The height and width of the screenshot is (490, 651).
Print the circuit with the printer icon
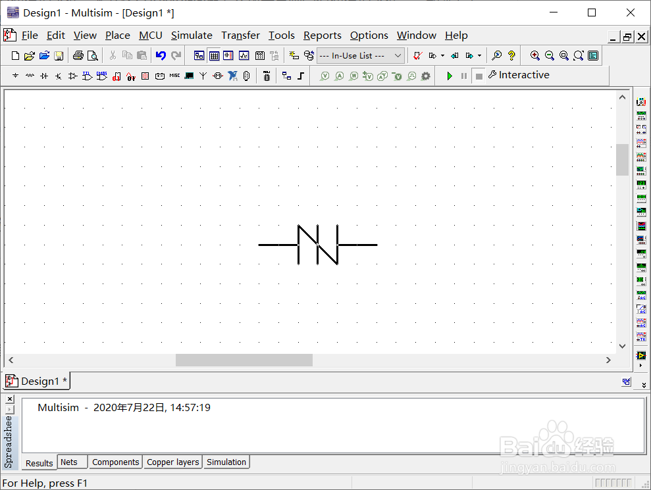78,56
